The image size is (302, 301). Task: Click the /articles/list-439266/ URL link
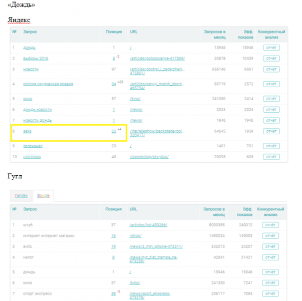coord(148,225)
